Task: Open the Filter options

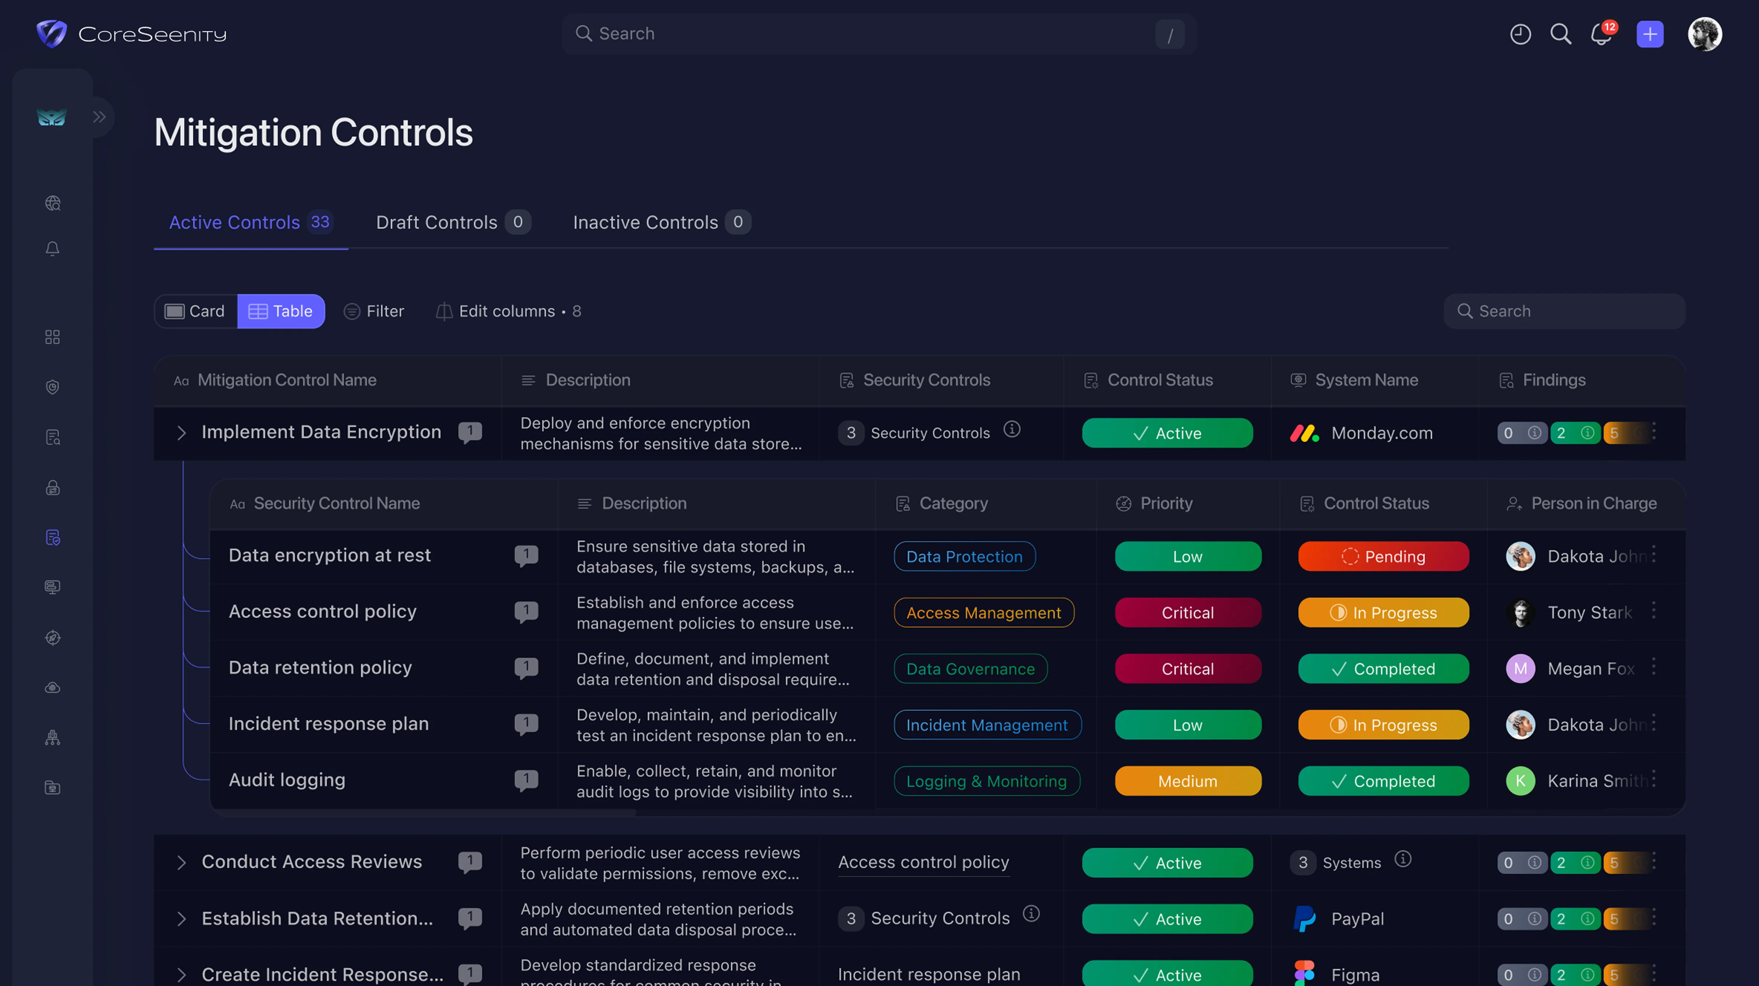Action: tap(374, 311)
